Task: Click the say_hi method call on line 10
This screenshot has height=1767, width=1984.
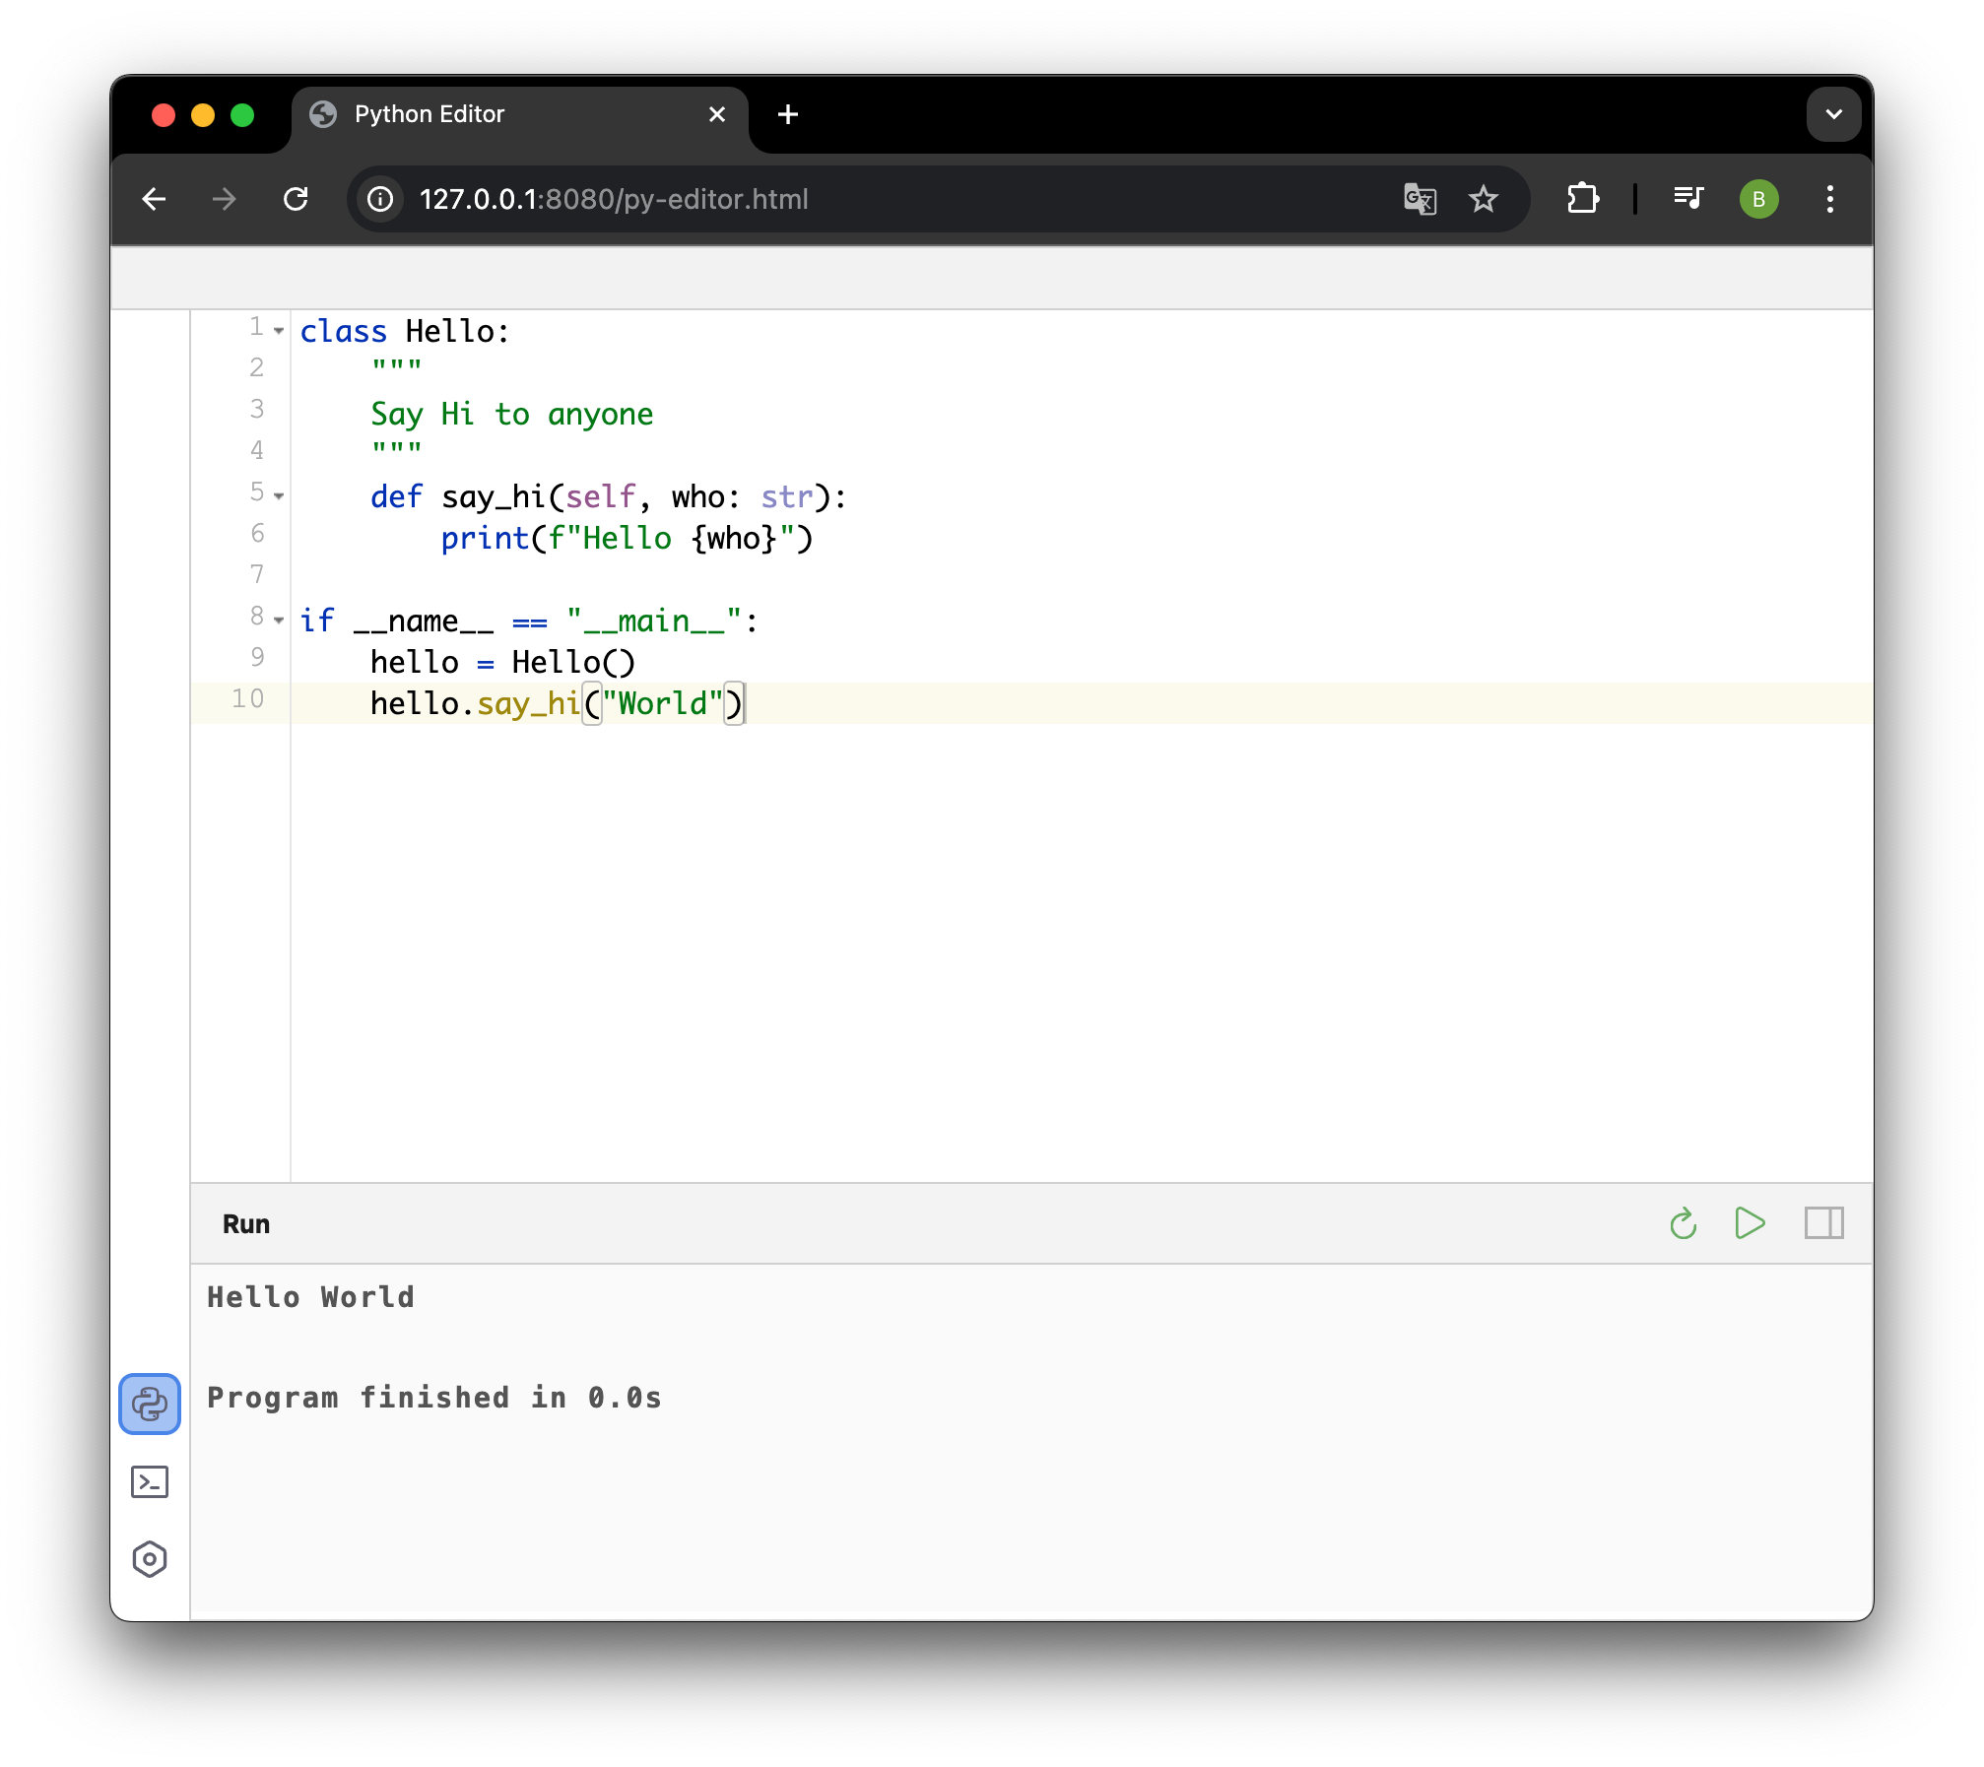Action: [x=528, y=704]
